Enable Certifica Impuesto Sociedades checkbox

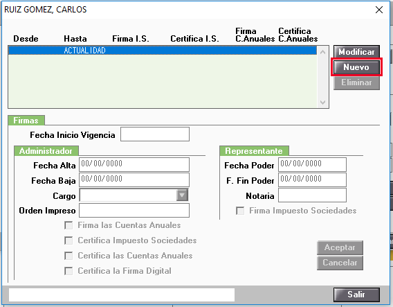[68, 240]
